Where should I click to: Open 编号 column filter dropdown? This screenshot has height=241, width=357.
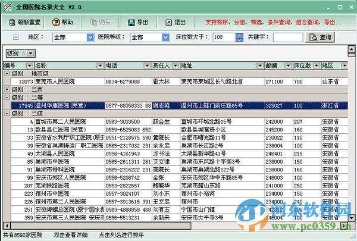pyautogui.click(x=29, y=65)
